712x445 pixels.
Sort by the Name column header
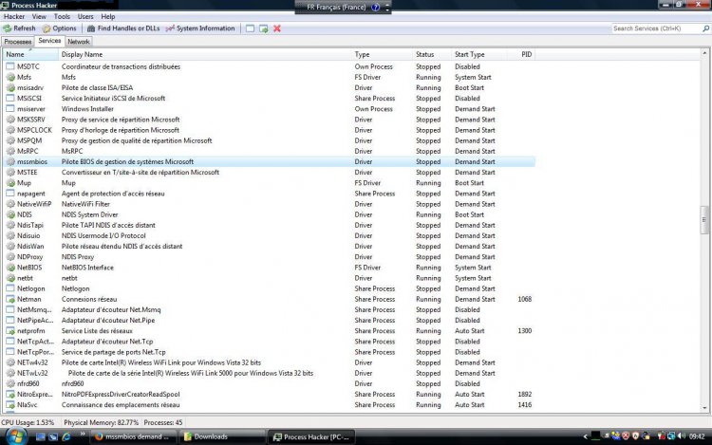click(31, 54)
